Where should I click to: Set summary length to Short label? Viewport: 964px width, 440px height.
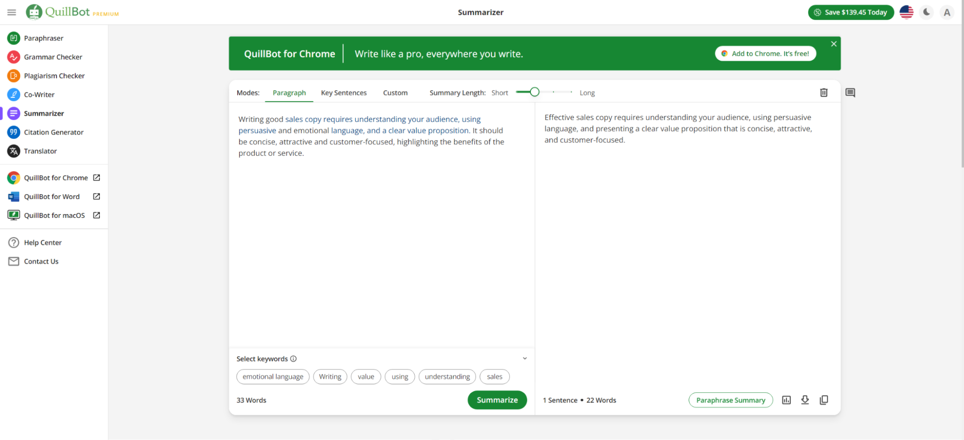tap(500, 93)
